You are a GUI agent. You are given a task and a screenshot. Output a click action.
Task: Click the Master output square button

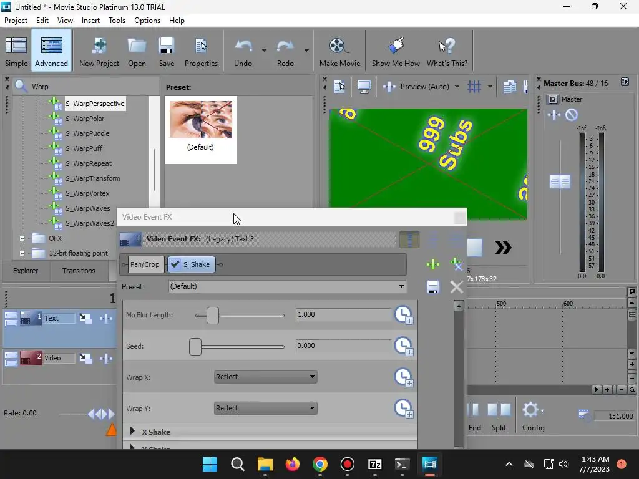pos(552,99)
